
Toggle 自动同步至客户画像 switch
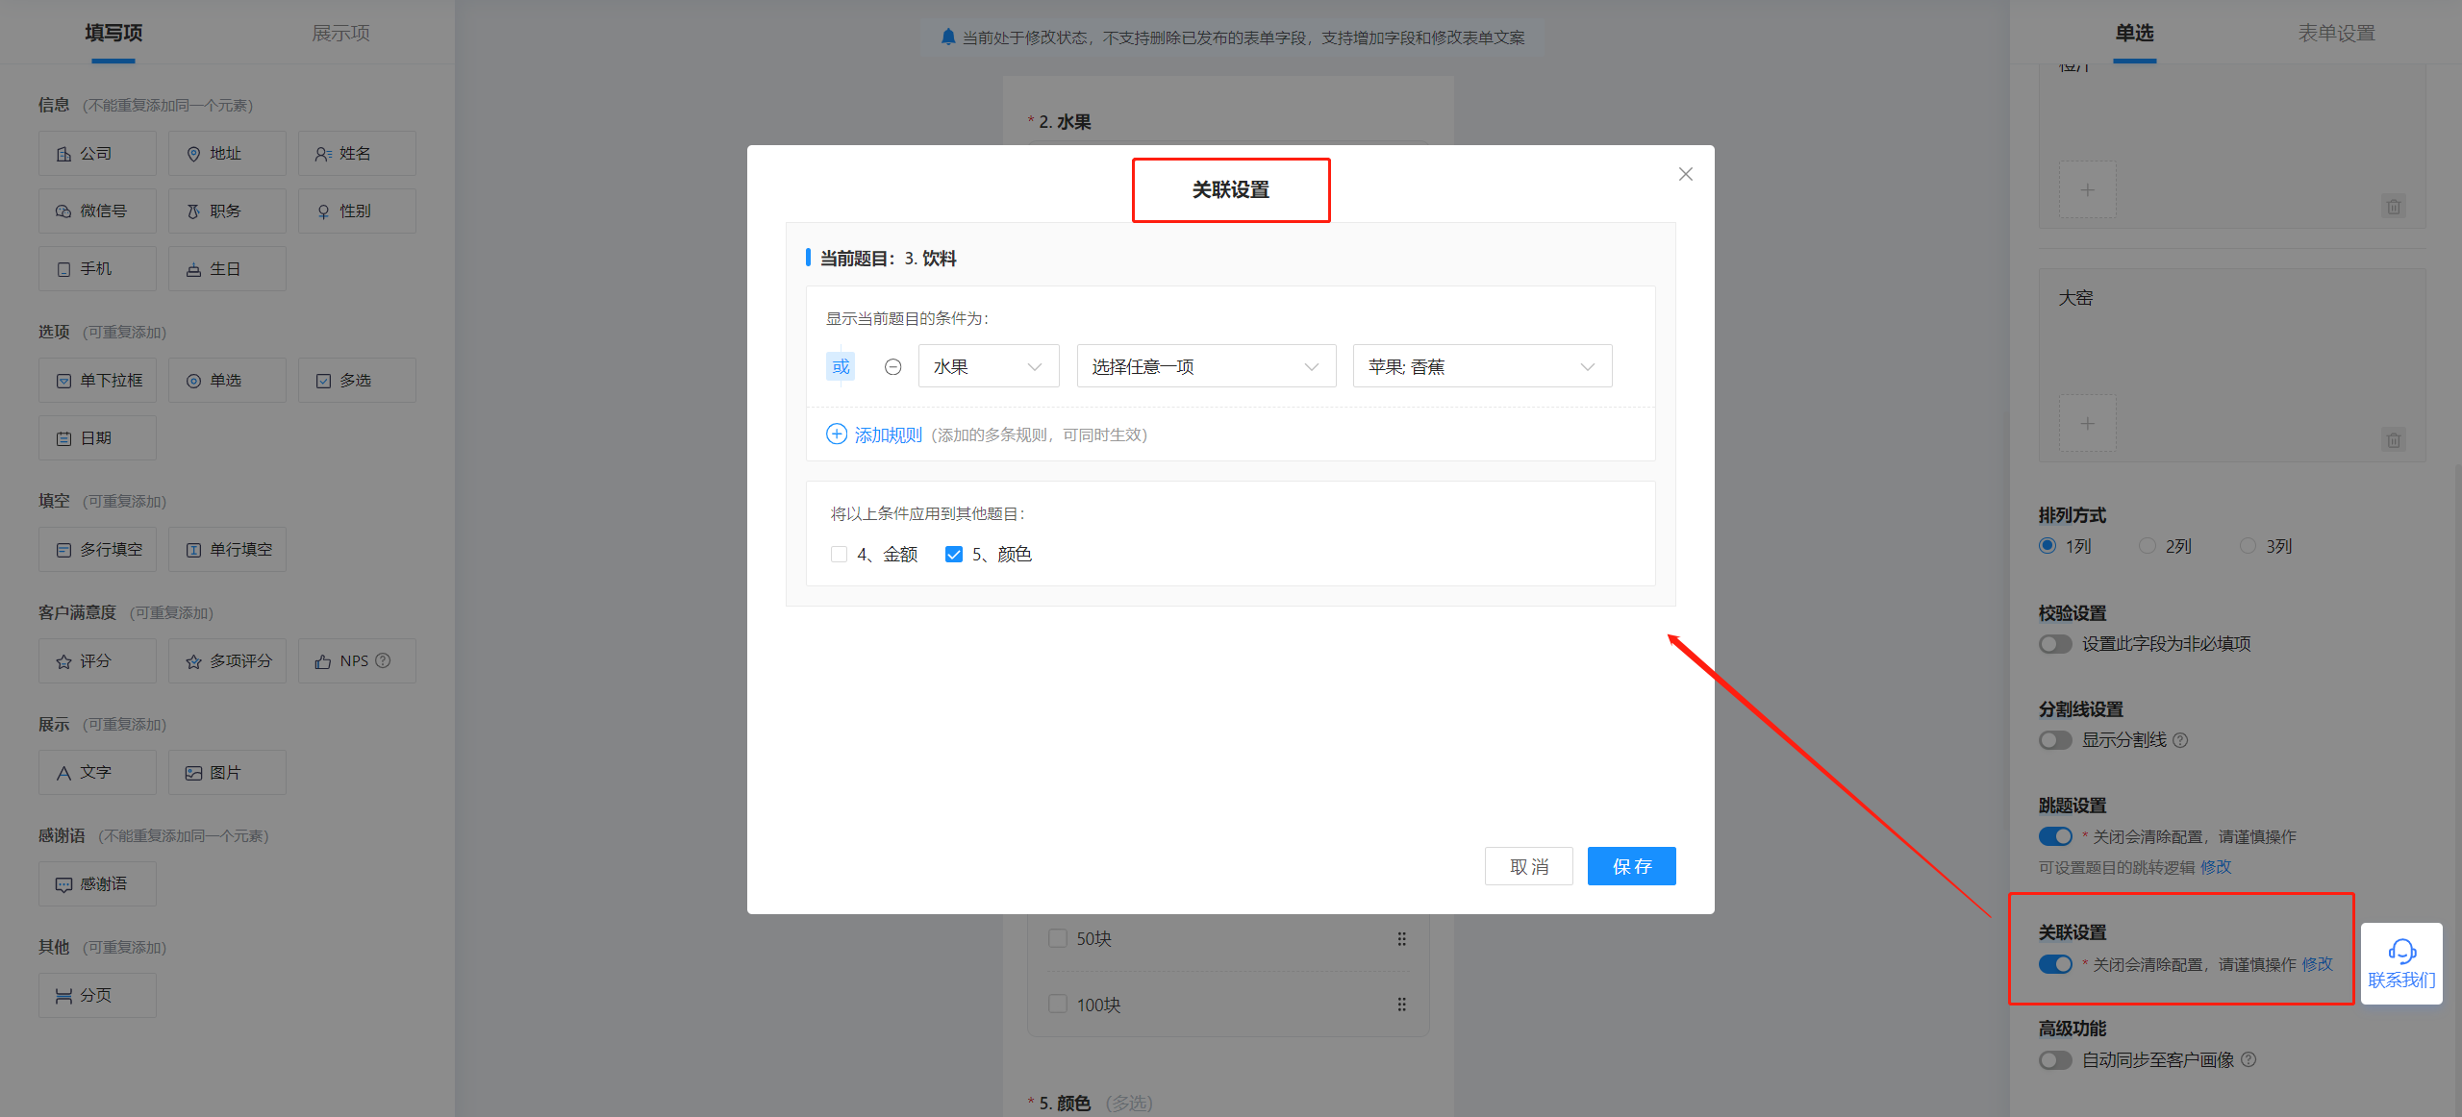click(x=2055, y=1060)
